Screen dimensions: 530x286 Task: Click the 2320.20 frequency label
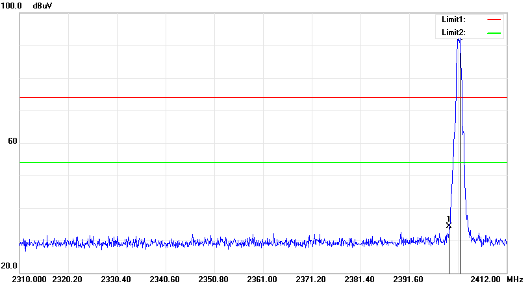pyautogui.click(x=68, y=279)
